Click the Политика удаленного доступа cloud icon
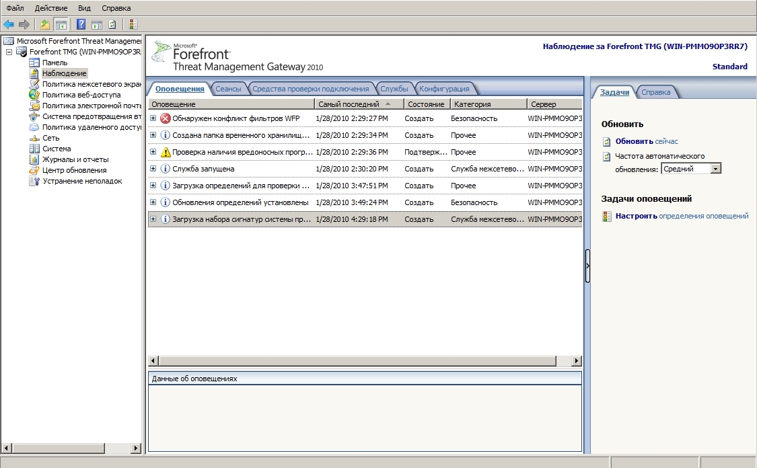757x468 pixels. tap(34, 127)
